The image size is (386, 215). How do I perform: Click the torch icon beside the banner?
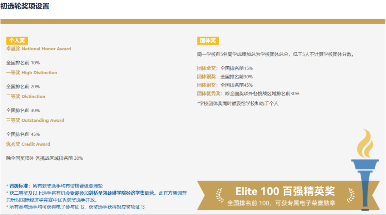click(x=365, y=170)
